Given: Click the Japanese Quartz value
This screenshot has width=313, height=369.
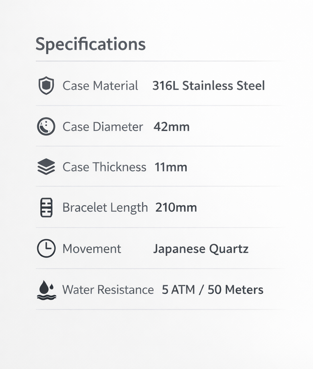Looking at the screenshot, I should [201, 249].
